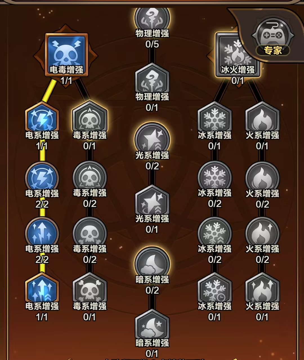The height and width of the screenshot is (360, 304).
Task: Select the 物理增强 0/5 node at top
Action: (152, 20)
